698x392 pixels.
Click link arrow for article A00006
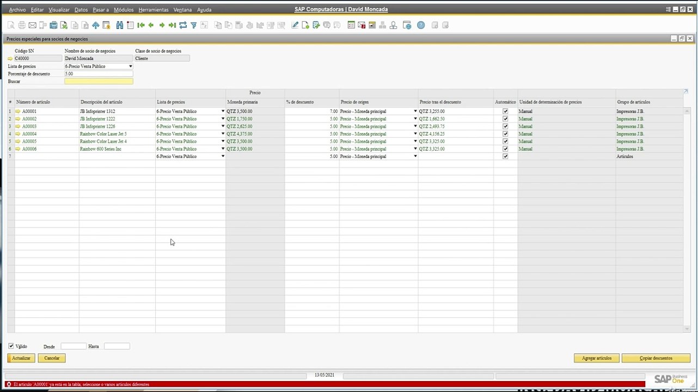tap(17, 149)
